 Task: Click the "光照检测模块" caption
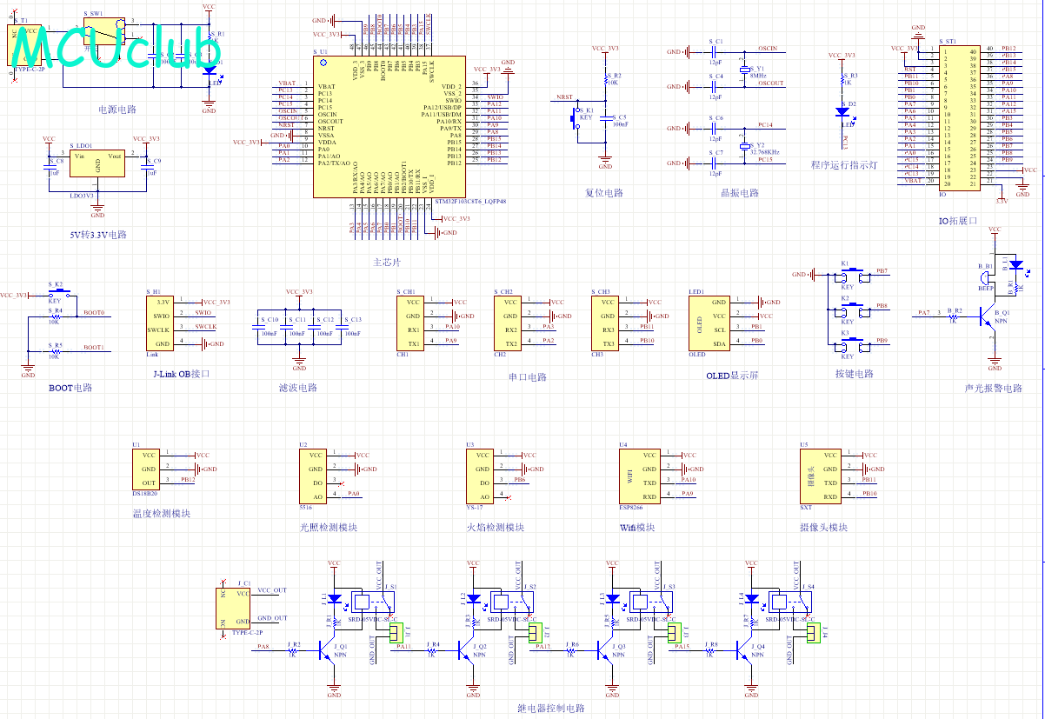point(329,527)
